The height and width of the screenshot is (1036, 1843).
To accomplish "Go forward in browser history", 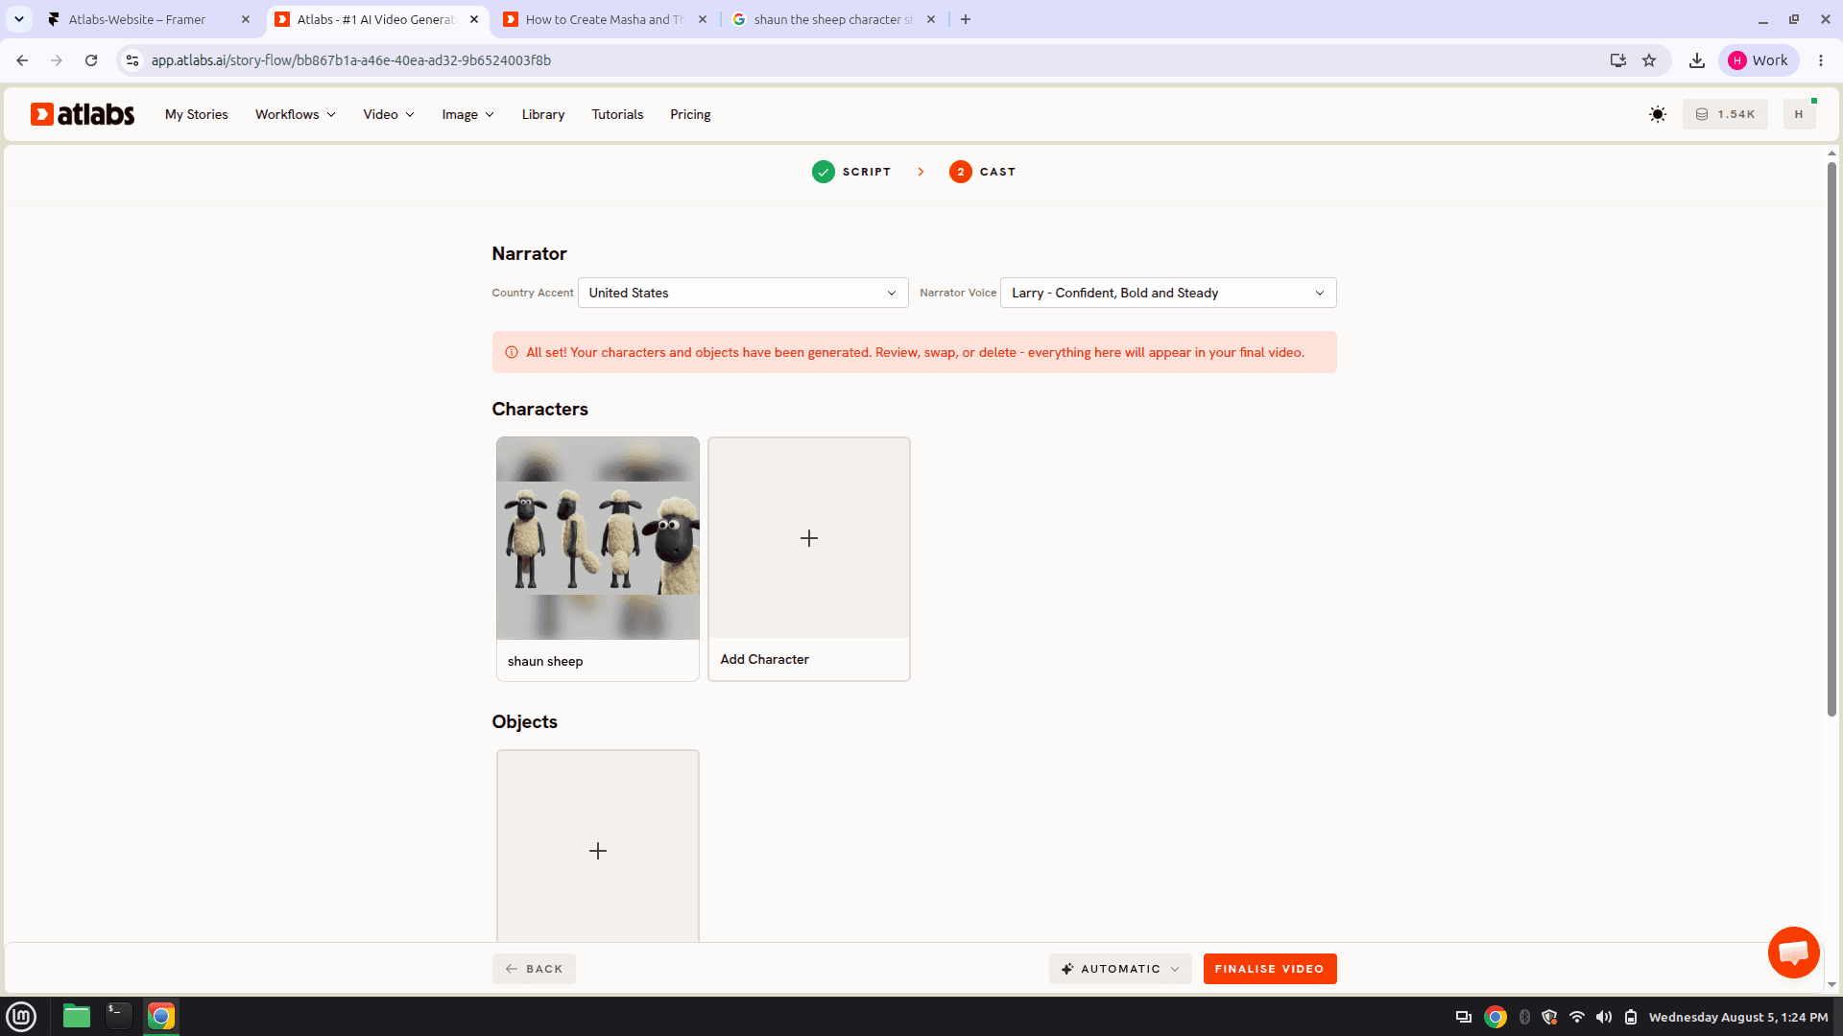I will 57,60.
